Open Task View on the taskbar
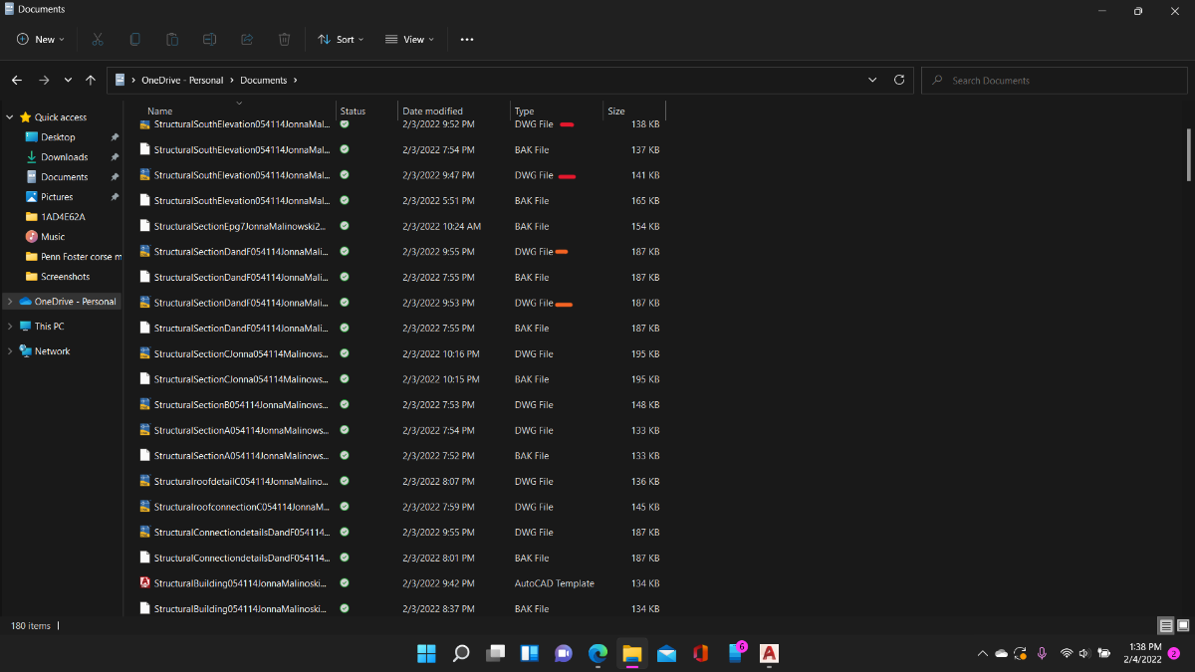The height and width of the screenshot is (672, 1195). click(495, 653)
